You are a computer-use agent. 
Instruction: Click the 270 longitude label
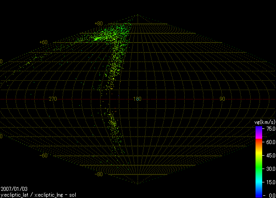coord(53,99)
